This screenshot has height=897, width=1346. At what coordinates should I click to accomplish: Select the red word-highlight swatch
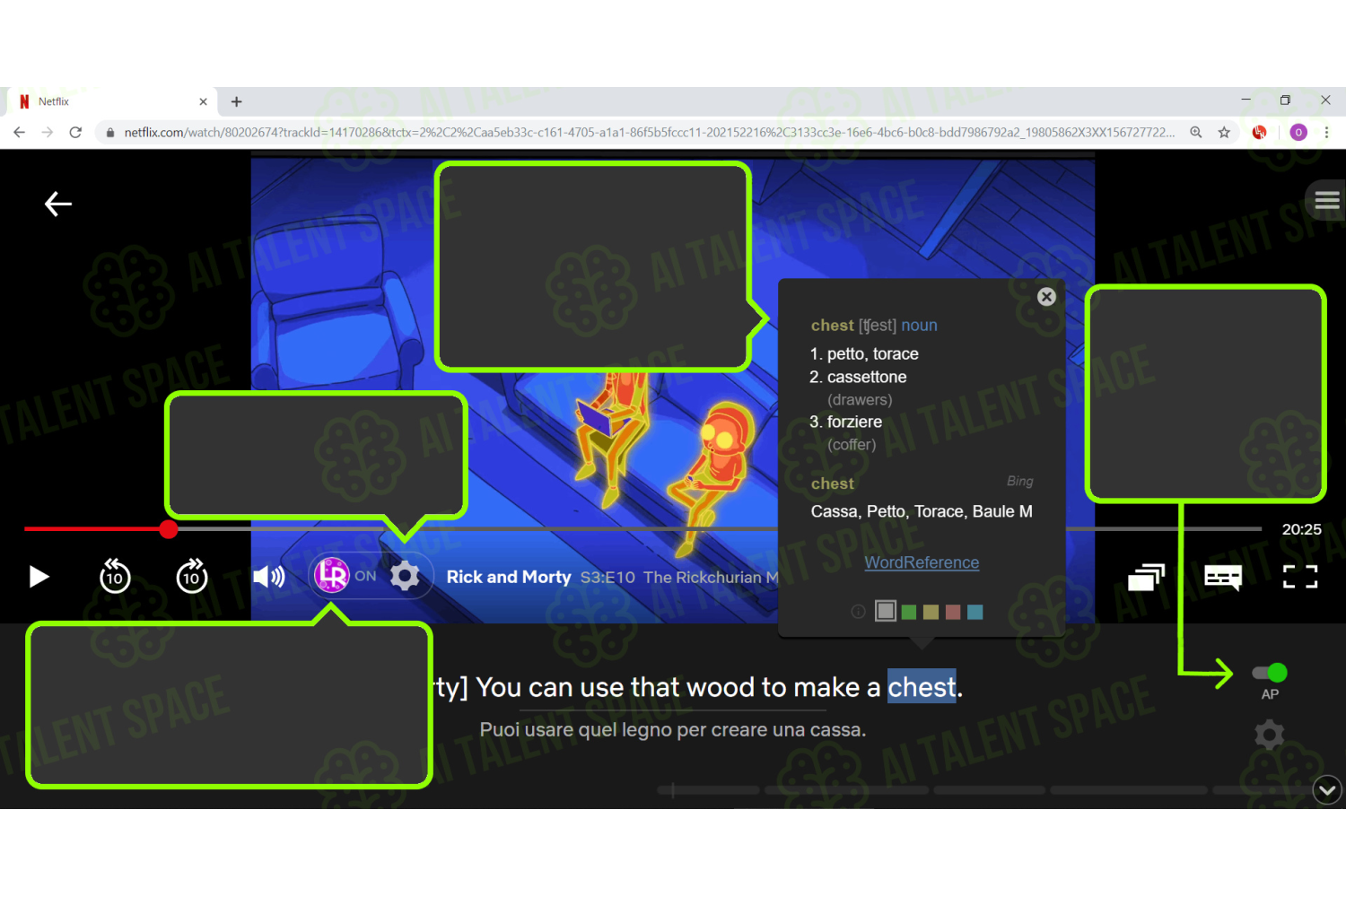(953, 612)
